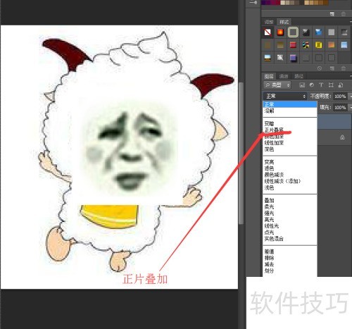Switch to the 路径 Paths tab
352x329 pixels.
click(298, 76)
